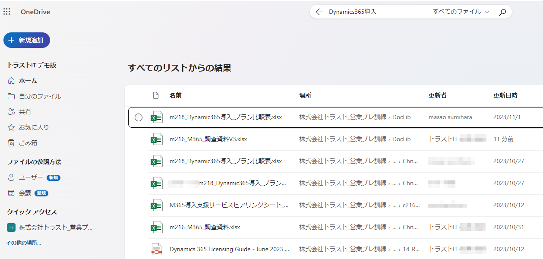Image resolution: width=543 pixels, height=259 pixels.
Task: Click the file type column header icon
Action: 156,95
